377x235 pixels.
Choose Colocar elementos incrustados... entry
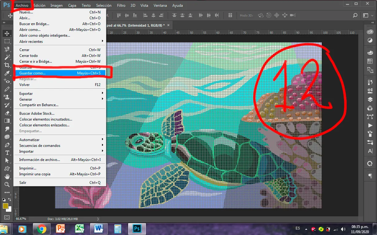click(x=60, y=119)
